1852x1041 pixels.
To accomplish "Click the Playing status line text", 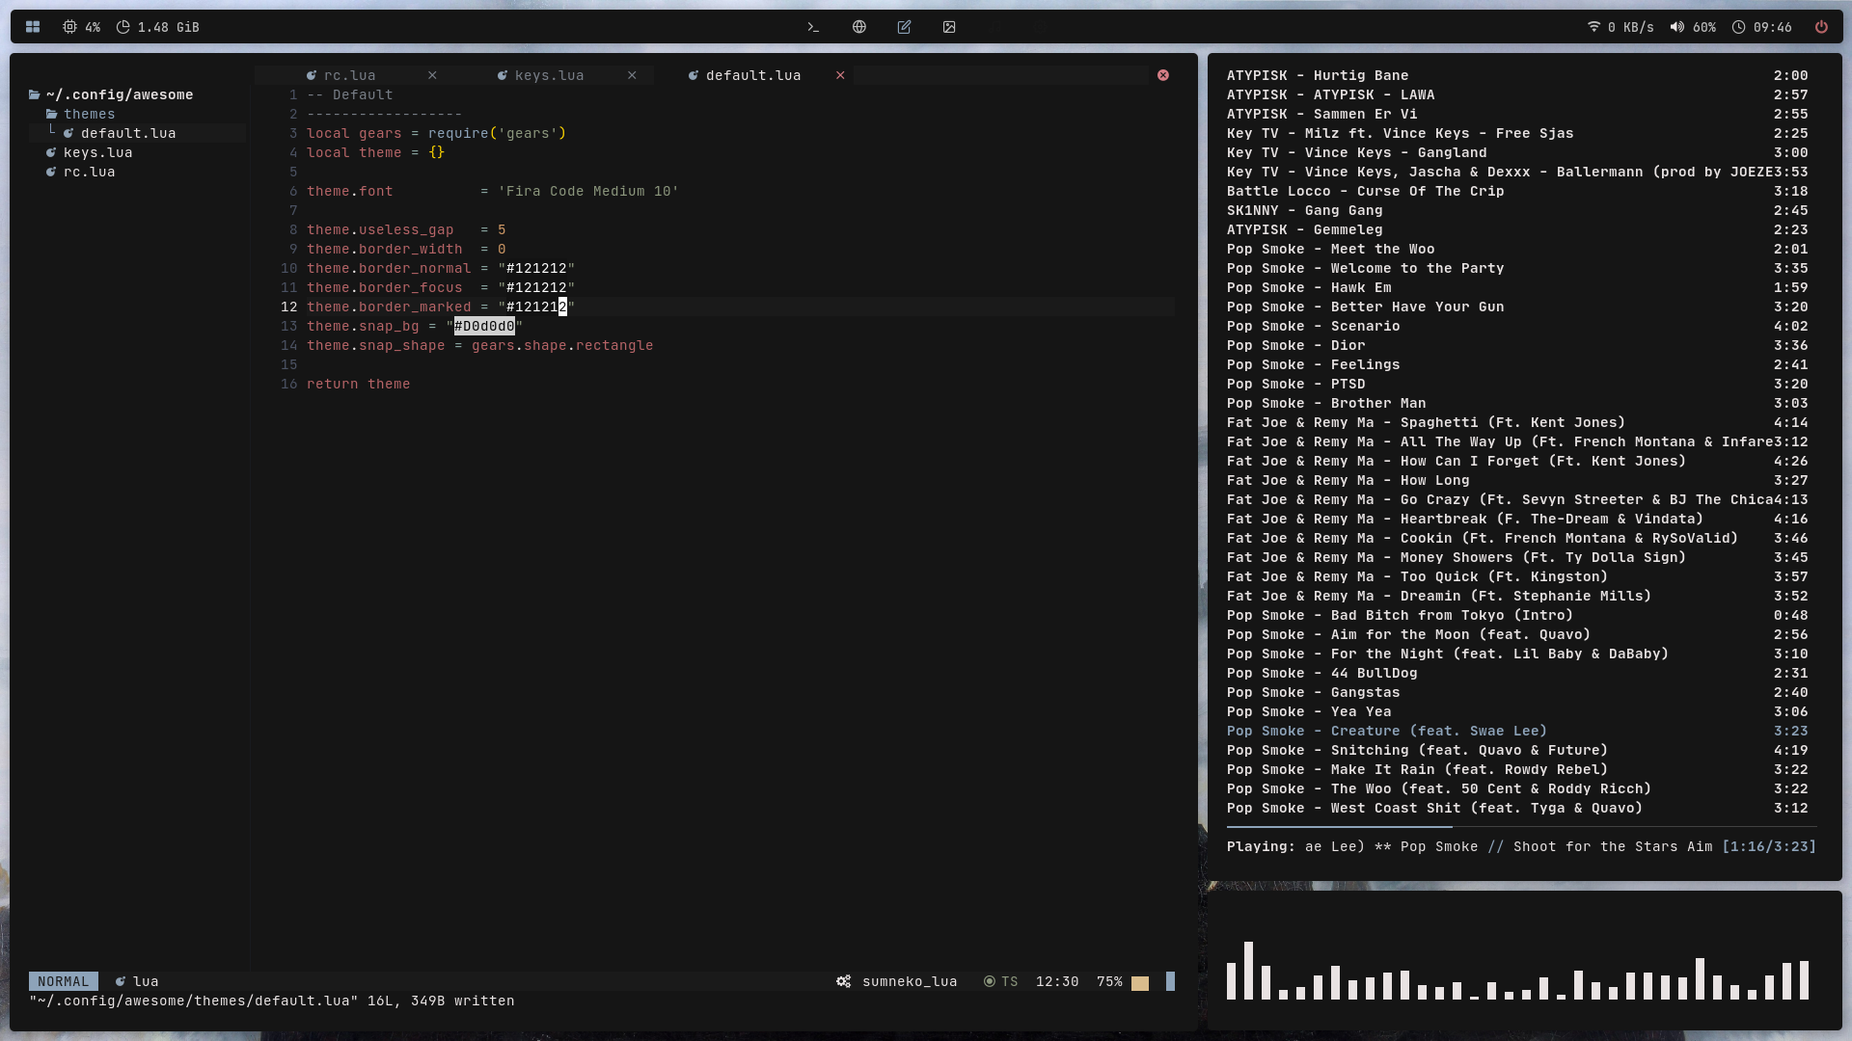I will point(1469,846).
